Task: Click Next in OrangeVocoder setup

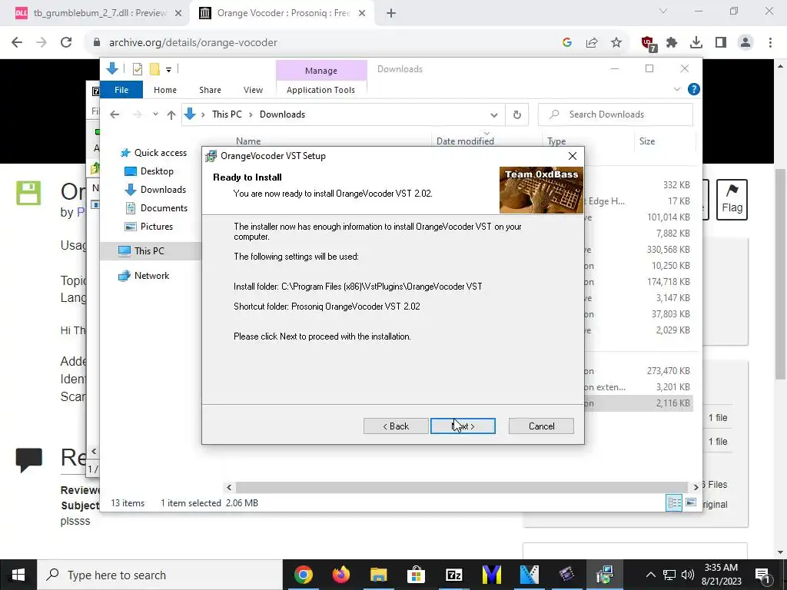Action: click(463, 426)
